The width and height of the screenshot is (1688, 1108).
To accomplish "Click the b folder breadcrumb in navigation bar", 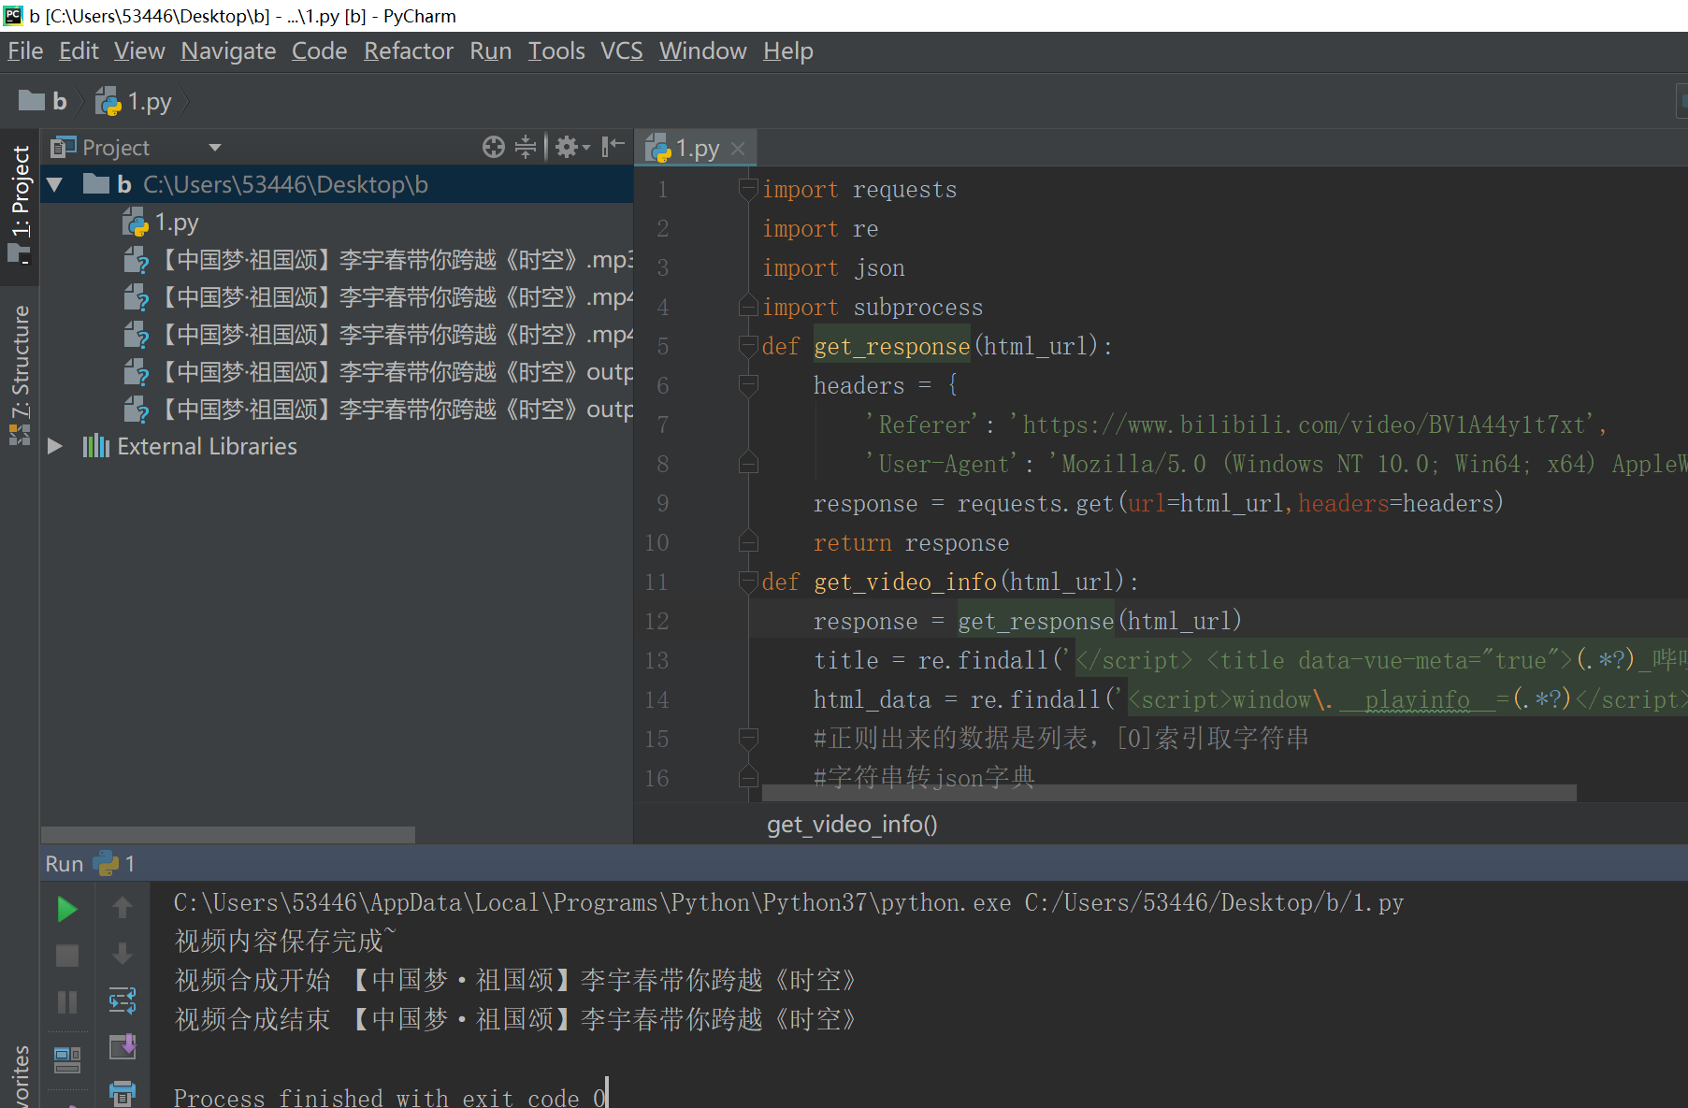I will [x=43, y=101].
